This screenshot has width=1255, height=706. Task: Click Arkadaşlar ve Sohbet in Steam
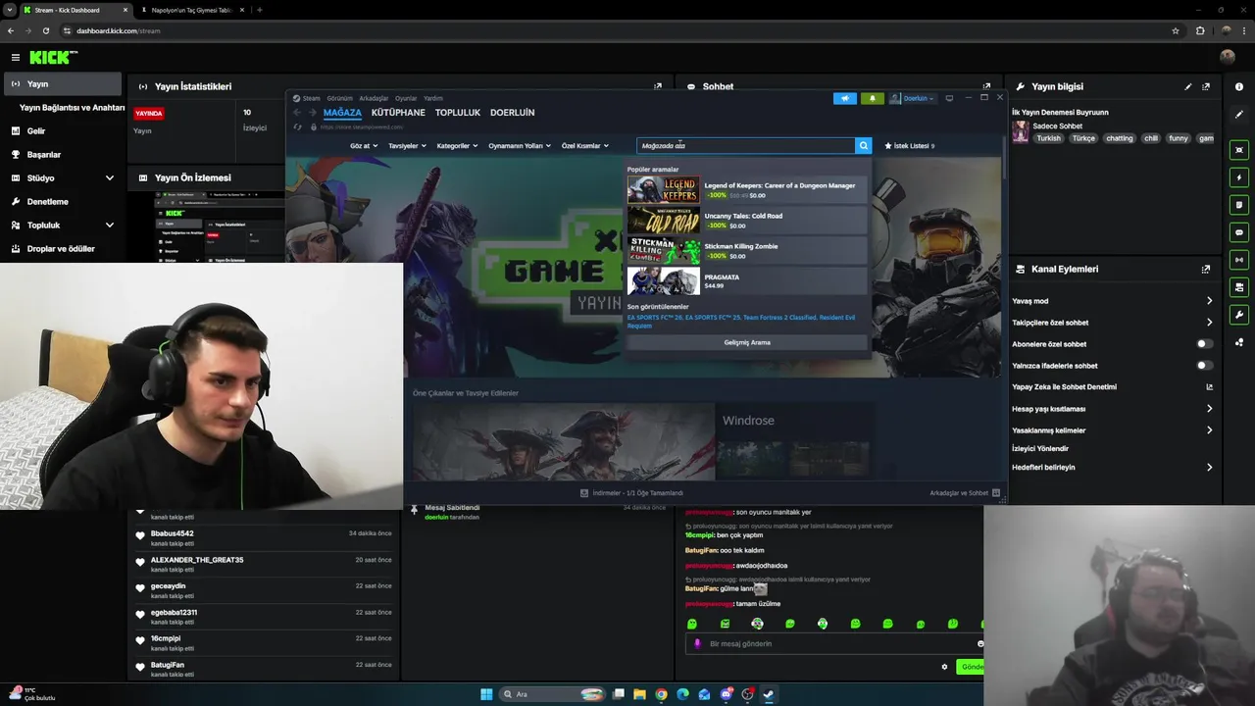(965, 493)
